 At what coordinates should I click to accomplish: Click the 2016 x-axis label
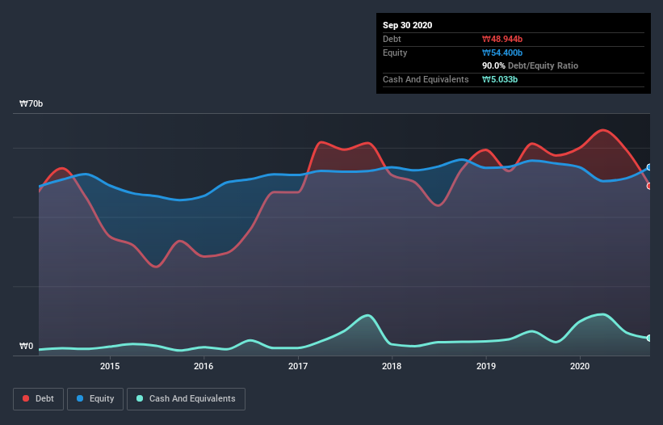click(204, 366)
